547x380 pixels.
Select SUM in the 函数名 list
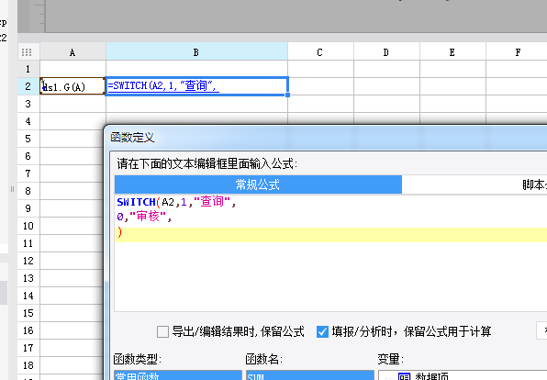click(310, 375)
